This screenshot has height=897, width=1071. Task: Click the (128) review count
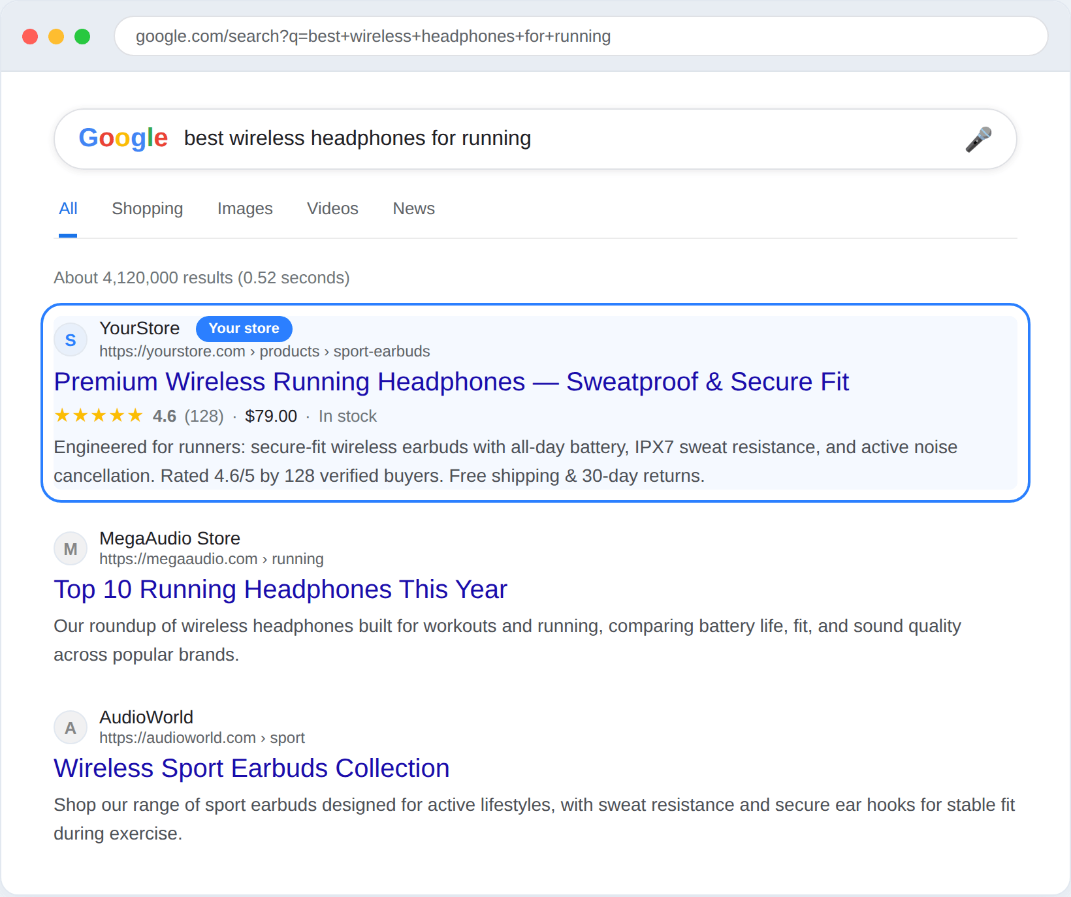tap(204, 416)
